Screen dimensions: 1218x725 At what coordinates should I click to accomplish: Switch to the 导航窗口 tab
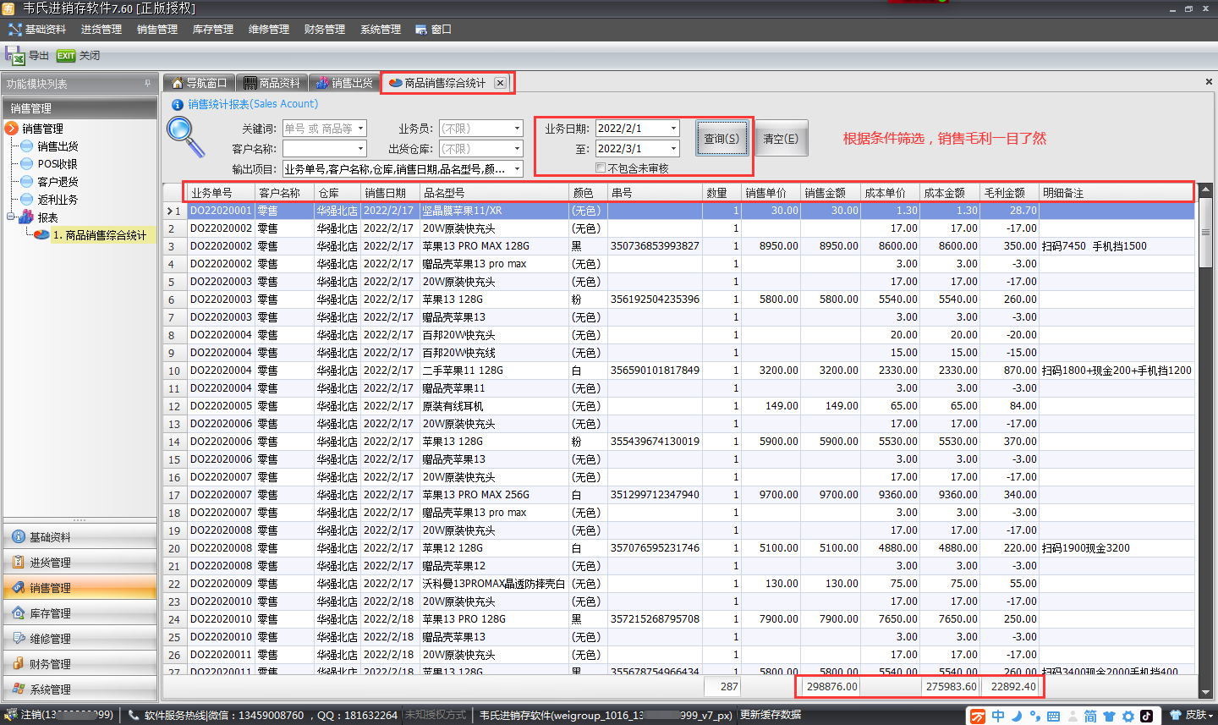point(200,83)
